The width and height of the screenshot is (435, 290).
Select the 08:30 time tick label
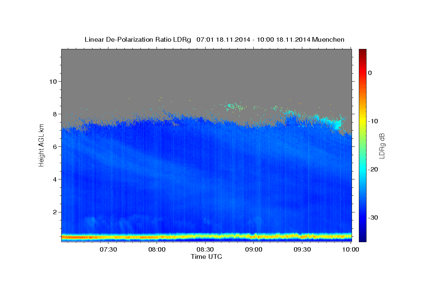[205, 249]
